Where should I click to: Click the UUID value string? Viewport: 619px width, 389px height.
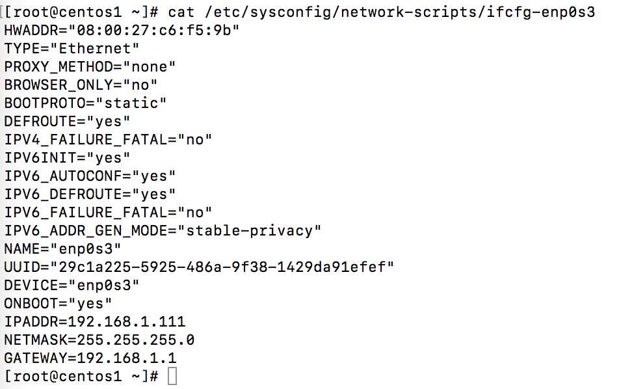(222, 267)
